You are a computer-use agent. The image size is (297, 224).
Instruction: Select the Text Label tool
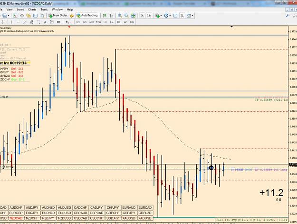tap(52, 22)
